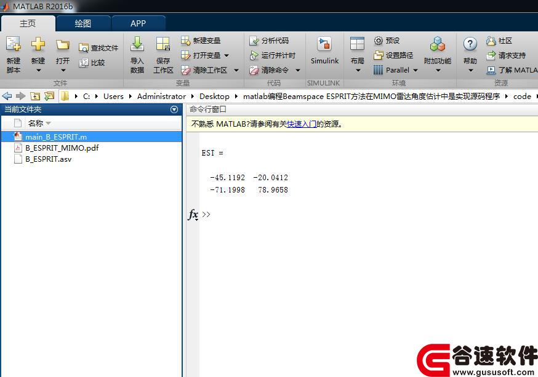Click the value -45.1192 in the output
This screenshot has height=377, width=538.
pos(228,178)
